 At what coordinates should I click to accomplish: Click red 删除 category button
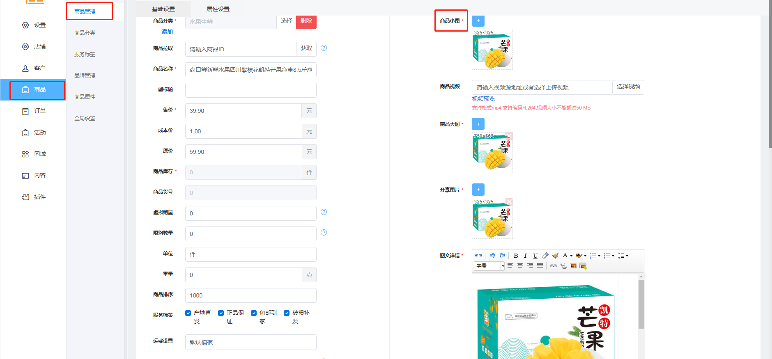(306, 21)
